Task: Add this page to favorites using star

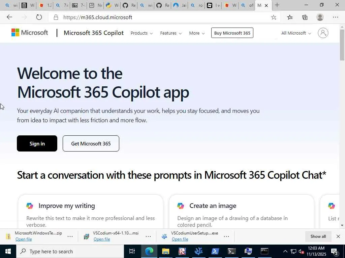Action: coord(274,17)
